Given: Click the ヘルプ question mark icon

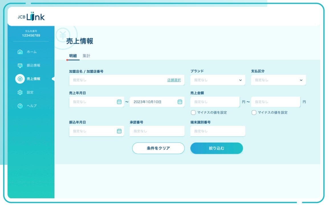Looking at the screenshot, I should point(20,106).
